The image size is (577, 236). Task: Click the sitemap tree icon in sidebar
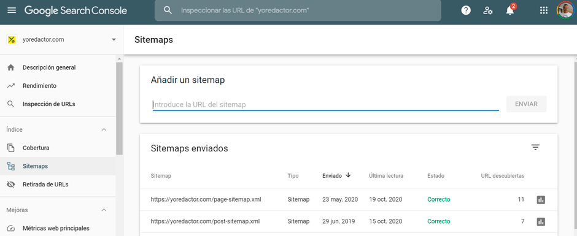tap(11, 166)
